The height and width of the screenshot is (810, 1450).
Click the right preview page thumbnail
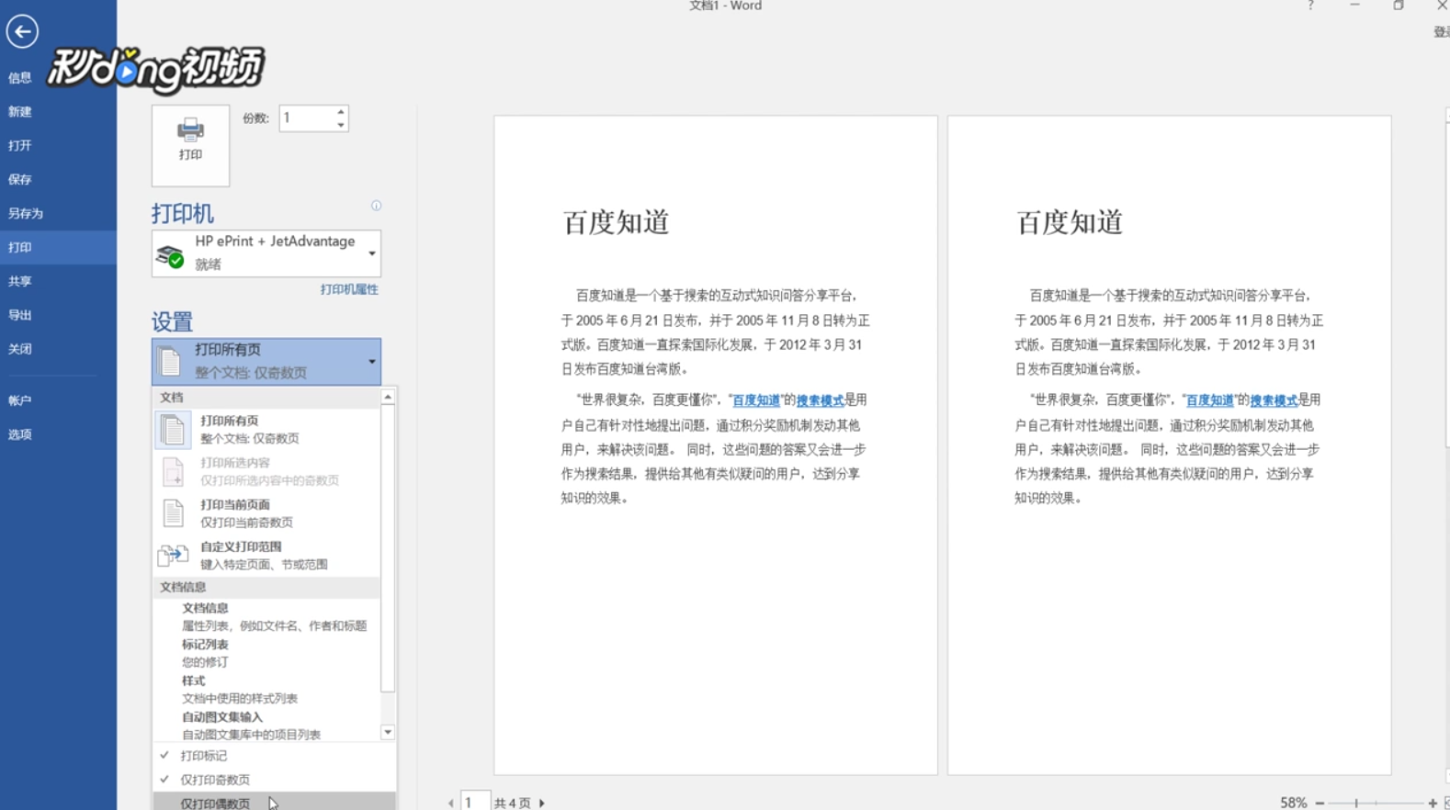1170,445
